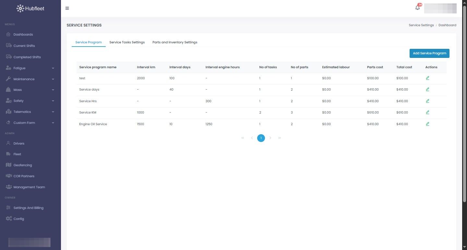Expand the Mass menu chevron
467x250 pixels.
point(53,90)
